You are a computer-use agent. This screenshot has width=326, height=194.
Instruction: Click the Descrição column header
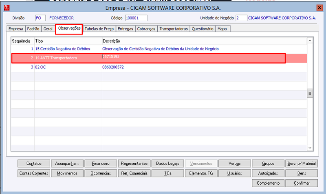pyautogui.click(x=205, y=41)
